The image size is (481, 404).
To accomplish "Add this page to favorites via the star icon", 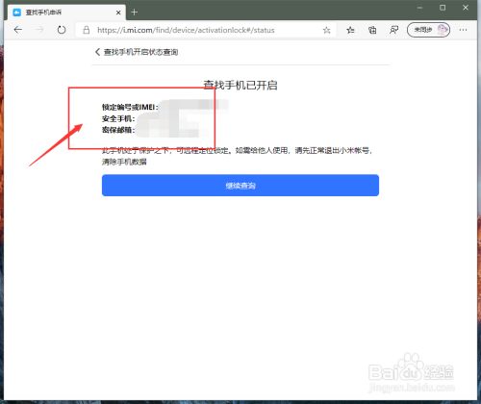I will point(326,30).
